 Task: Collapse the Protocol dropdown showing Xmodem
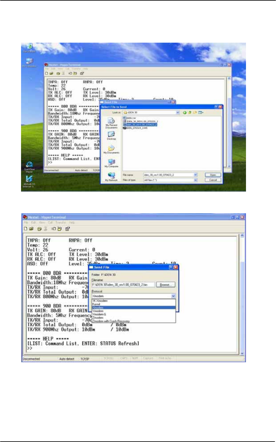tap(173, 296)
